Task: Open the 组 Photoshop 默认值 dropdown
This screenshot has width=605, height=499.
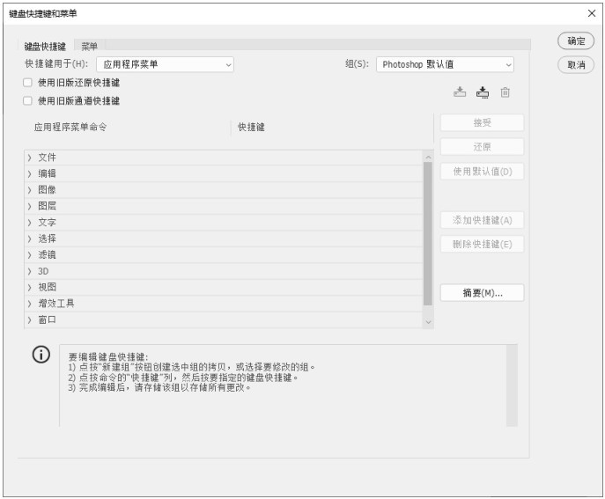Action: pos(445,64)
